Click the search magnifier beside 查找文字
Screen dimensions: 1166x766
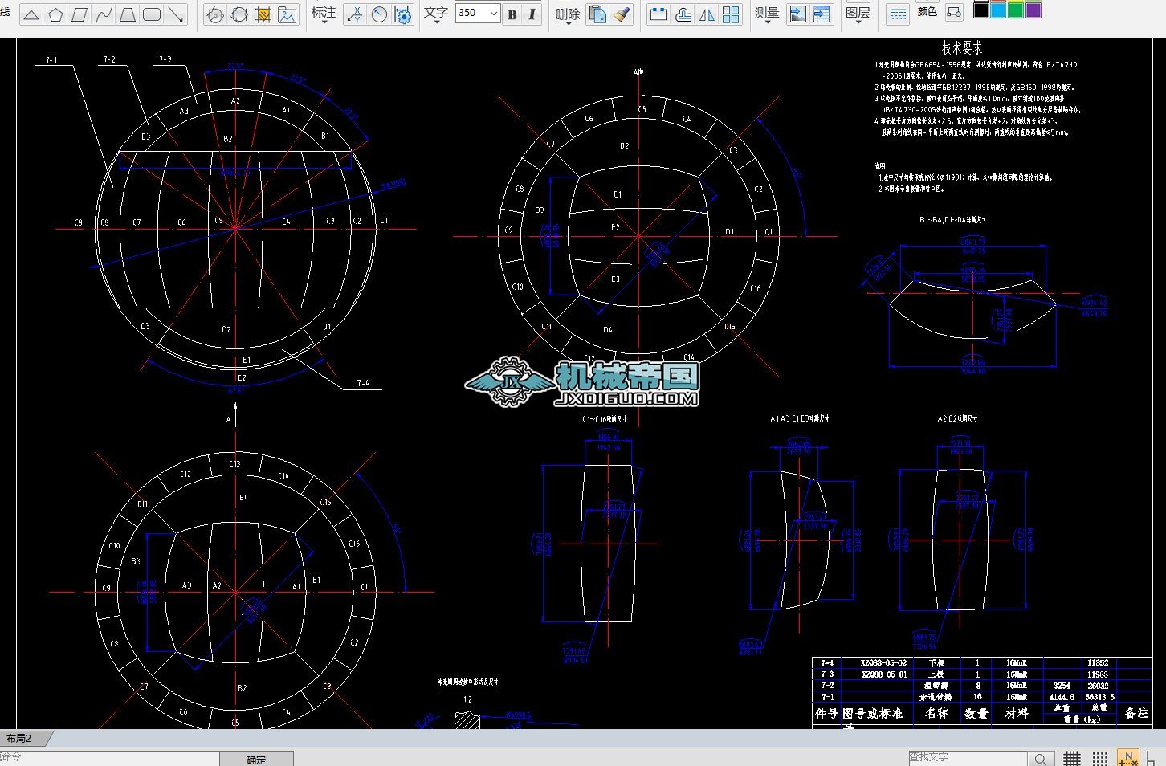click(x=1040, y=758)
